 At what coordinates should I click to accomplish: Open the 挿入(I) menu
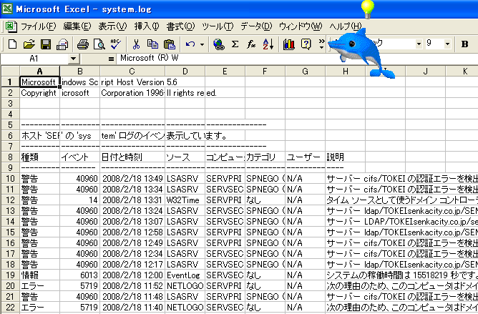[x=147, y=26]
